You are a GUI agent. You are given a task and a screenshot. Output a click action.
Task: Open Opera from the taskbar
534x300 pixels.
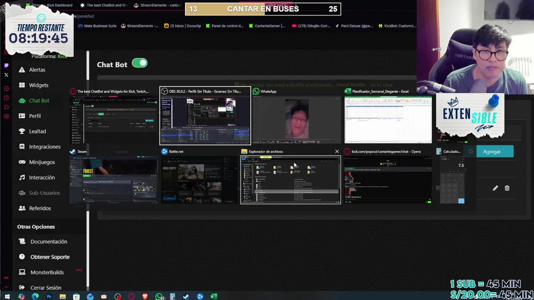click(131, 297)
